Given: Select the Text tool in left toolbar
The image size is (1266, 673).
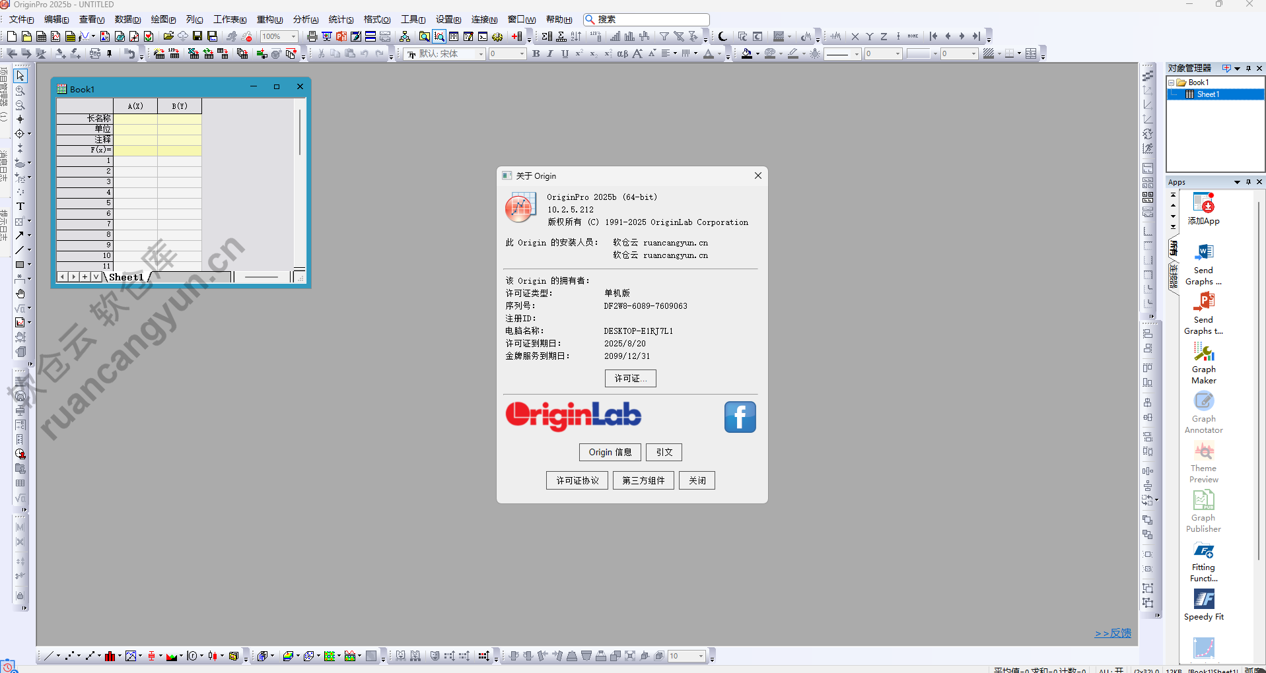Looking at the screenshot, I should point(20,207).
